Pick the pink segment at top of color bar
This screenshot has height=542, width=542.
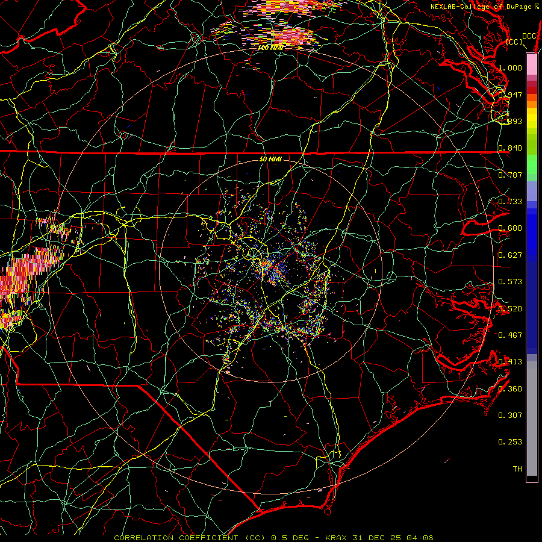(x=532, y=64)
